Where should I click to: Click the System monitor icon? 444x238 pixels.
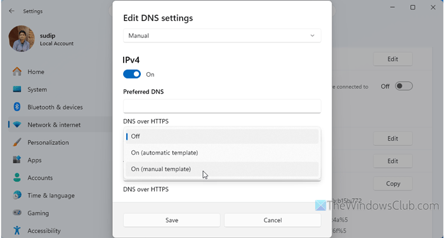[x=17, y=89]
